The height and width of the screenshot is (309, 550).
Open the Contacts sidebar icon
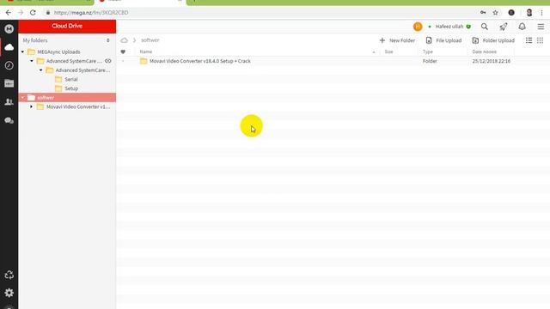(9, 102)
